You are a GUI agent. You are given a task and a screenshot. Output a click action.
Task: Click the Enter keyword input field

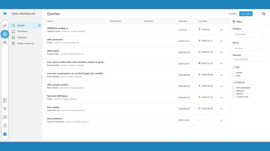click(249, 60)
